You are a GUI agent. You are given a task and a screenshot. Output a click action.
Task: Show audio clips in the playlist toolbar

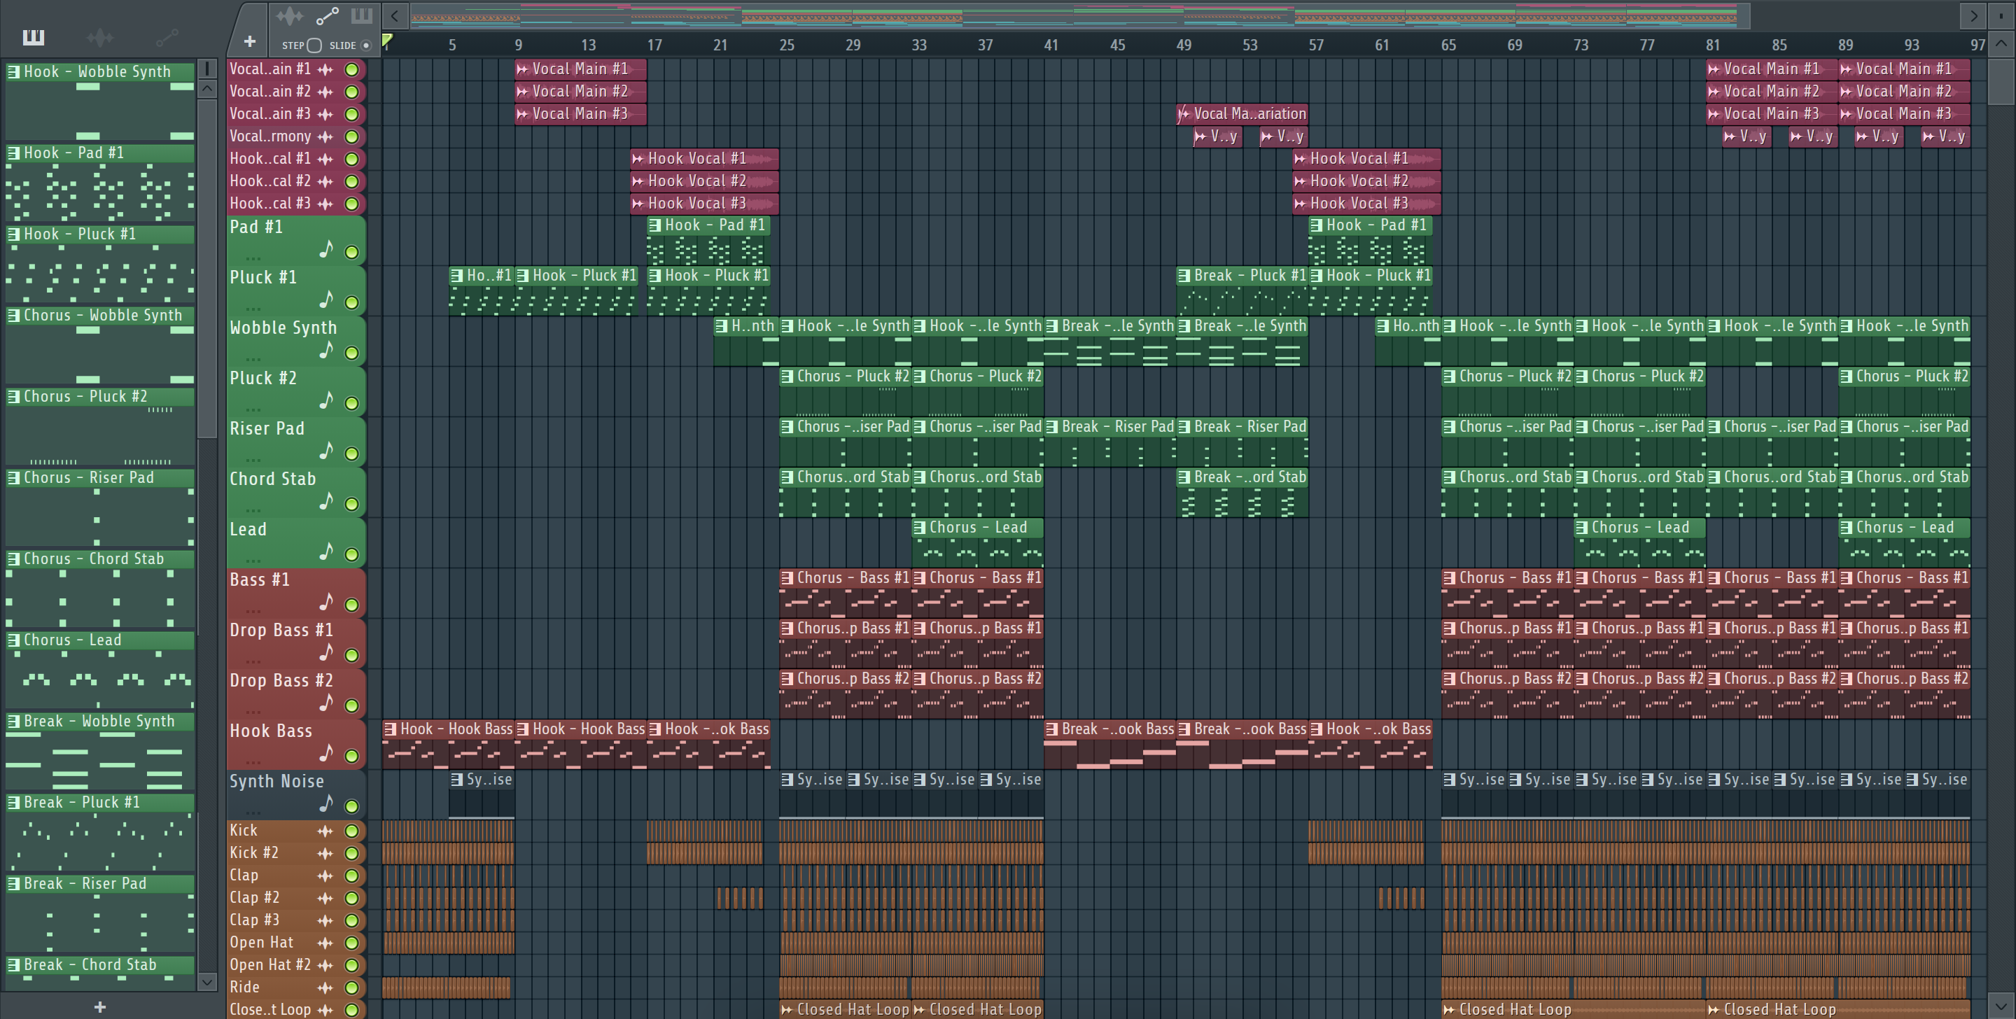289,15
